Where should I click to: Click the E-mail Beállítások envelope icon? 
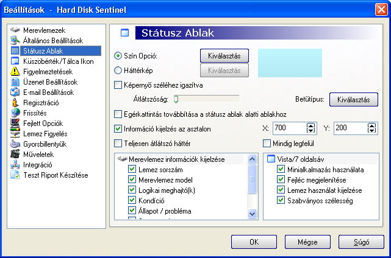click(x=15, y=92)
